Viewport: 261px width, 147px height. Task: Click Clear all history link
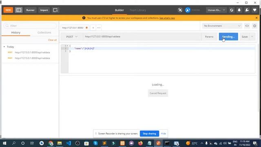pos(53,40)
